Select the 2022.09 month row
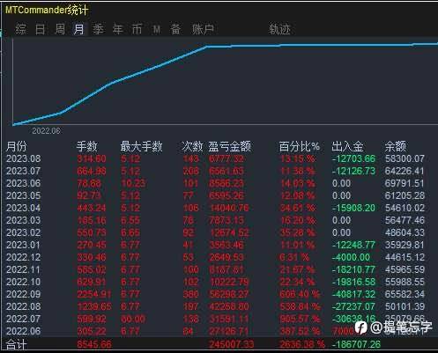The height and width of the screenshot is (353, 438). pos(215,294)
